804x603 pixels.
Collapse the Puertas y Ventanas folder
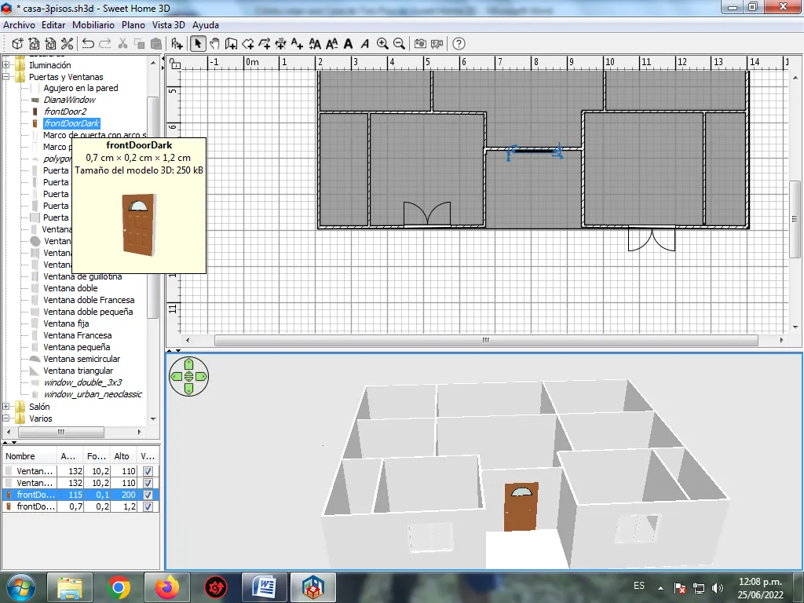point(6,77)
